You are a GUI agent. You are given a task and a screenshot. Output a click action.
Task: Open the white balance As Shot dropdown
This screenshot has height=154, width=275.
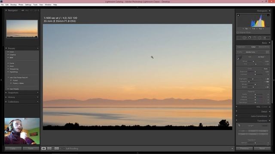261,57
